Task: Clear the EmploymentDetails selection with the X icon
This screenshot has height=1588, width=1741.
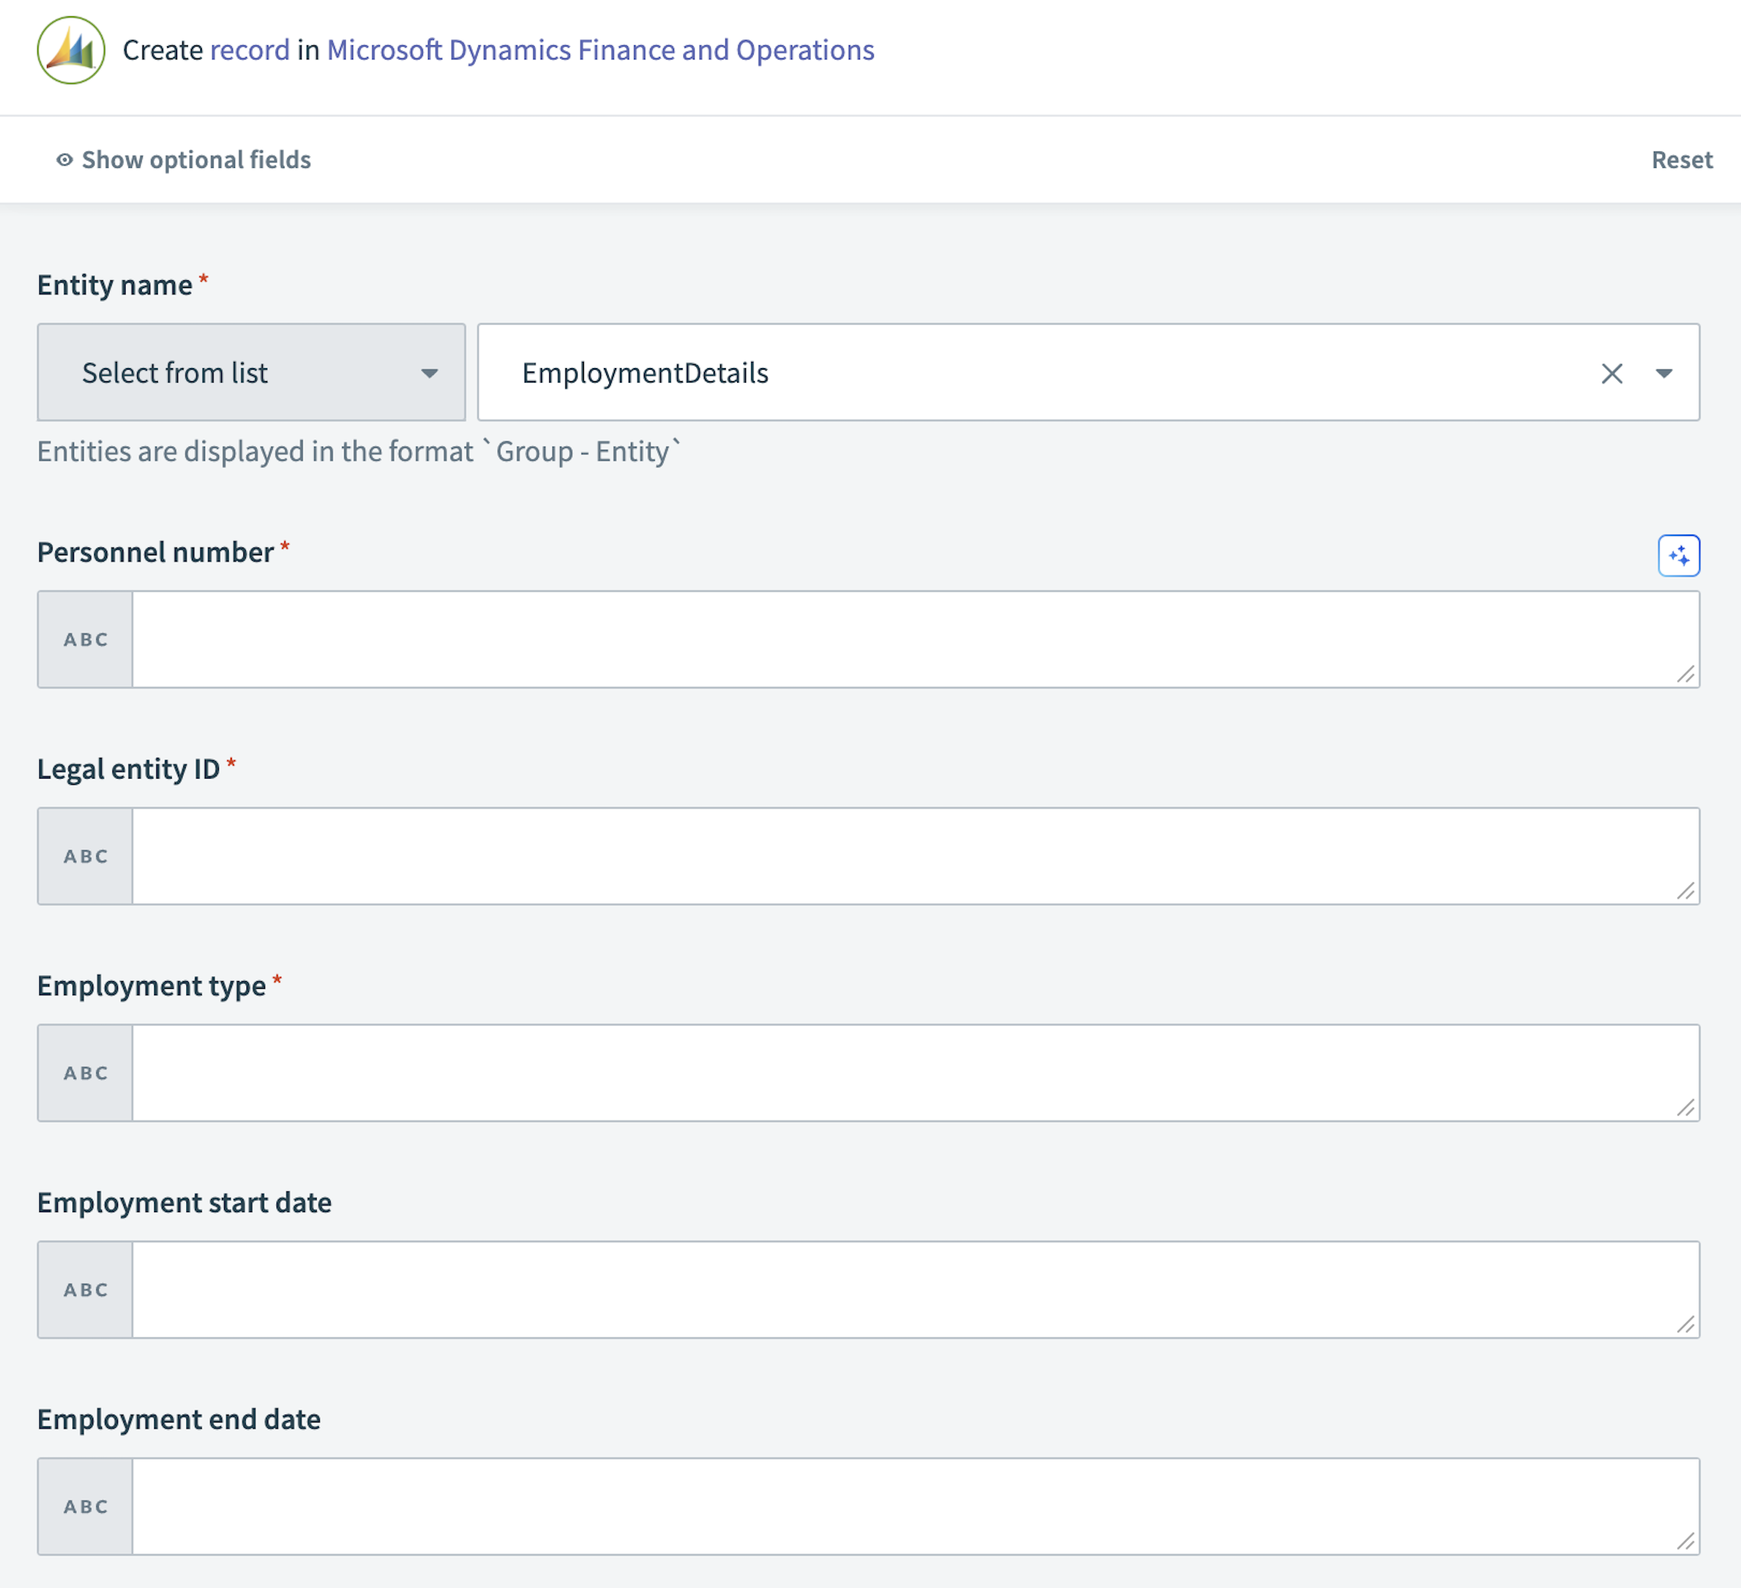Action: tap(1612, 372)
